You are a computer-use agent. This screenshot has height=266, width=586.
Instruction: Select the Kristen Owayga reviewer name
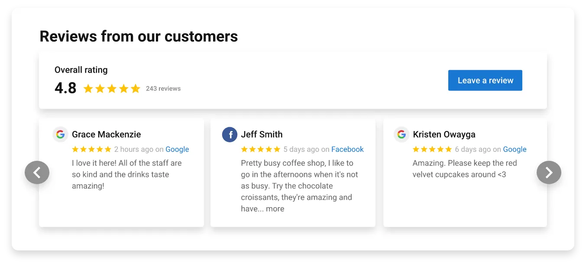click(444, 135)
